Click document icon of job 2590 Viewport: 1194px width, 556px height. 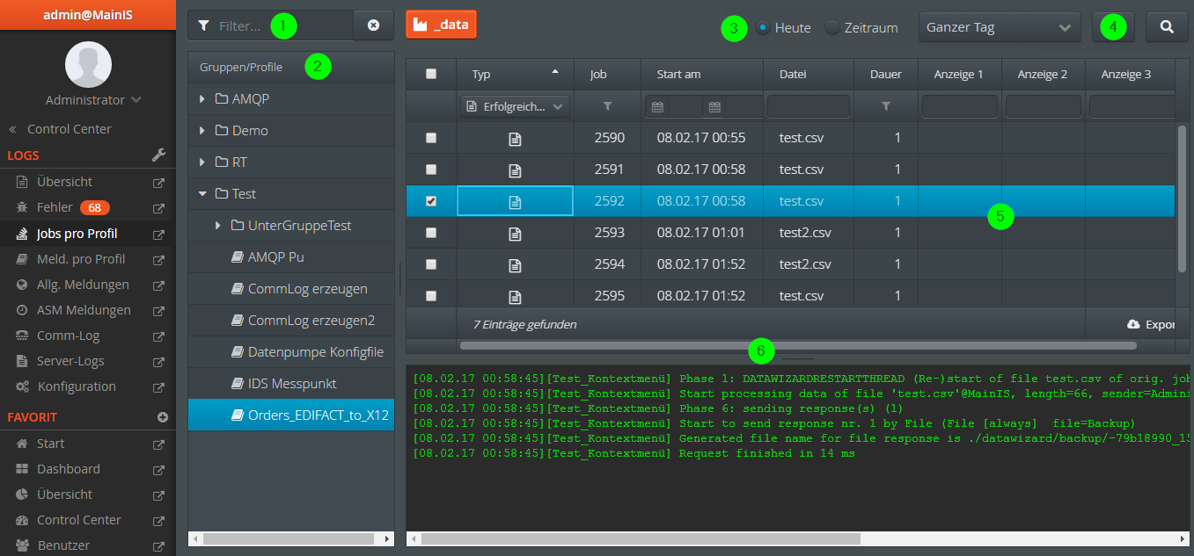515,138
